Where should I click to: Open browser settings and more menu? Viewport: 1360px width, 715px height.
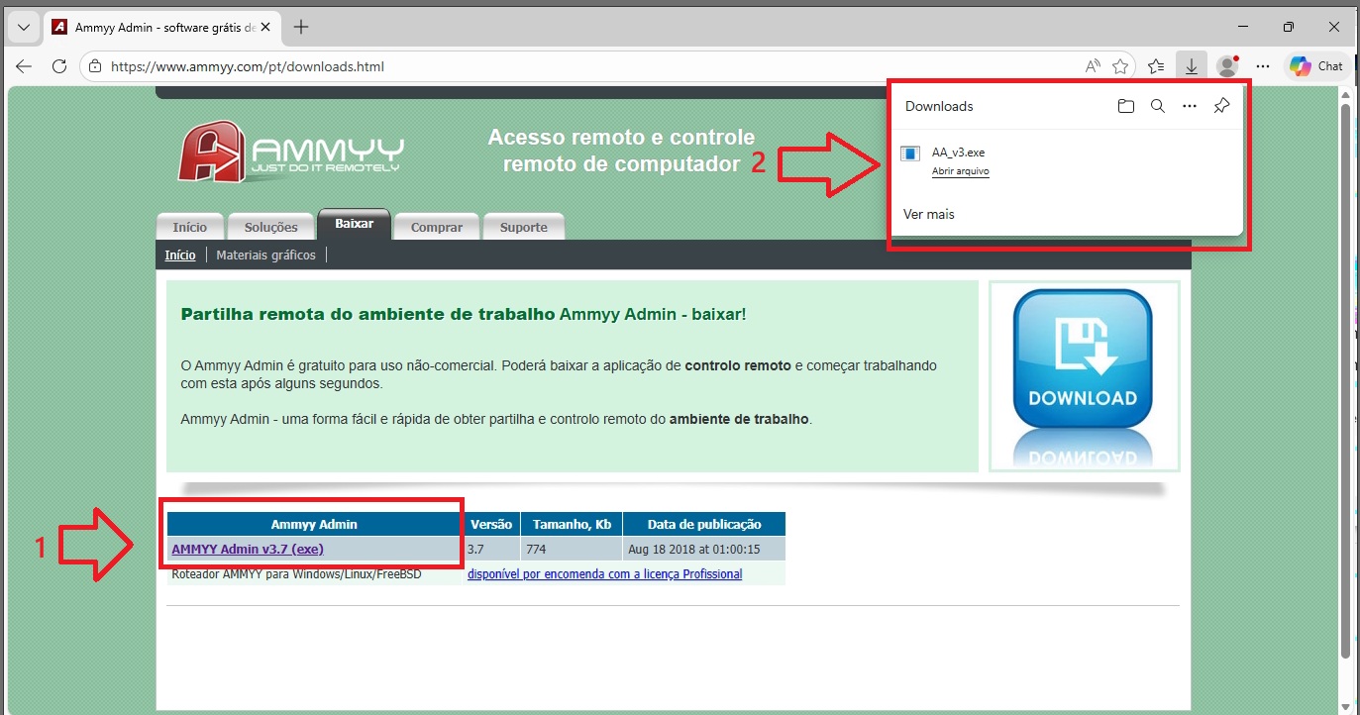click(x=1261, y=66)
